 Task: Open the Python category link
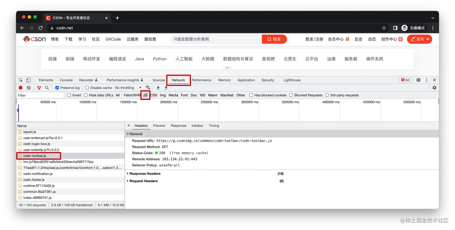click(x=160, y=59)
